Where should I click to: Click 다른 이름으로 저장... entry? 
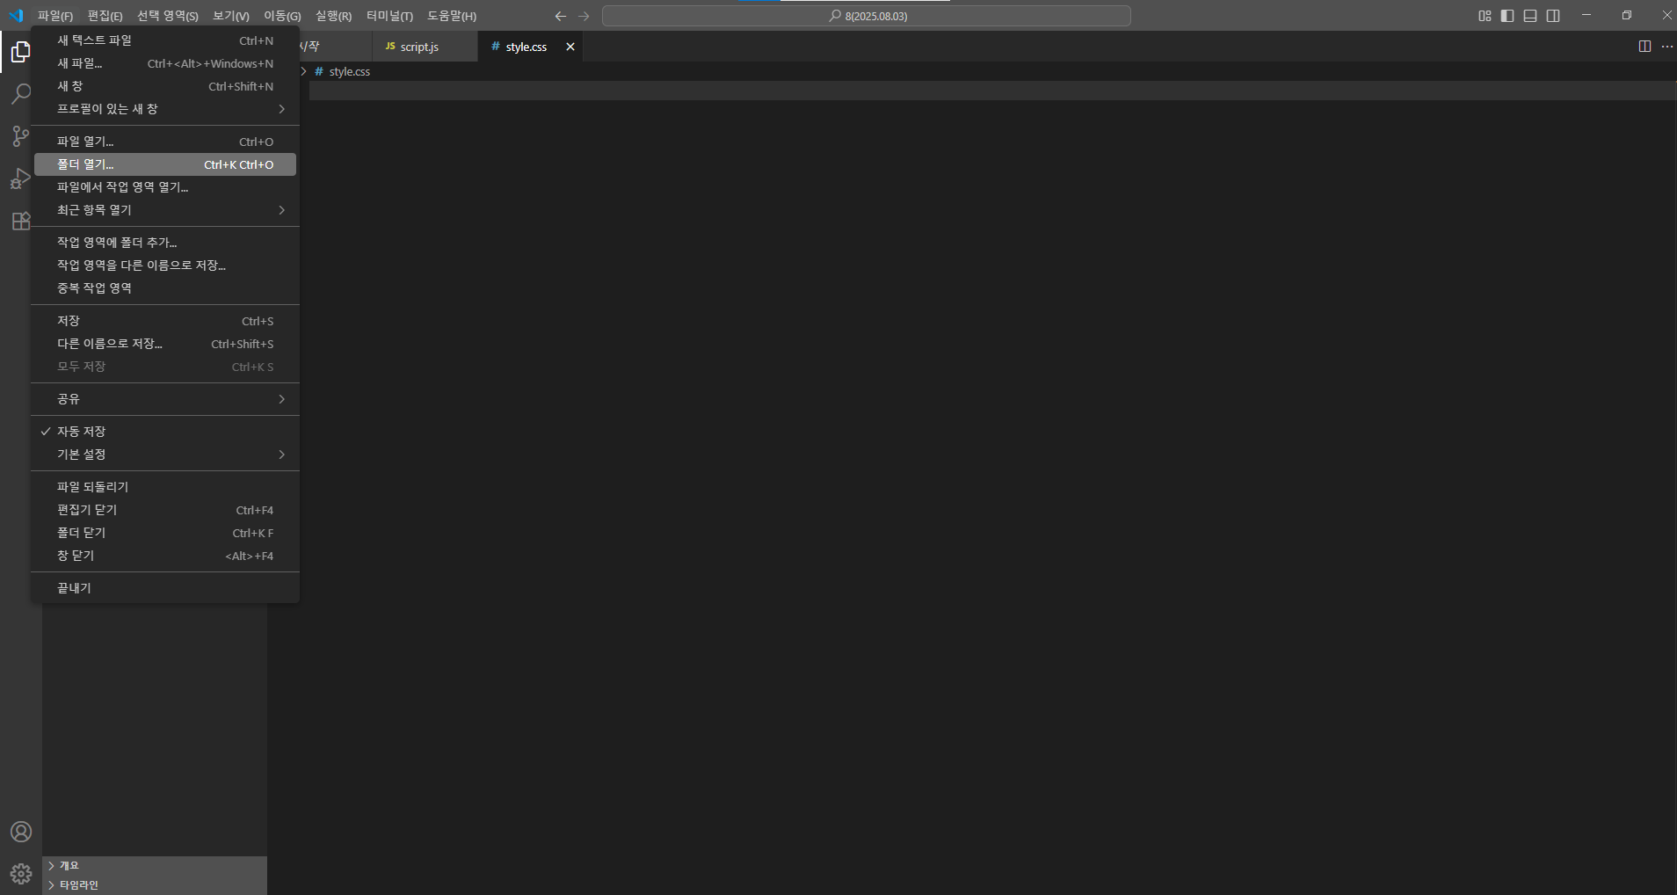tap(165, 344)
